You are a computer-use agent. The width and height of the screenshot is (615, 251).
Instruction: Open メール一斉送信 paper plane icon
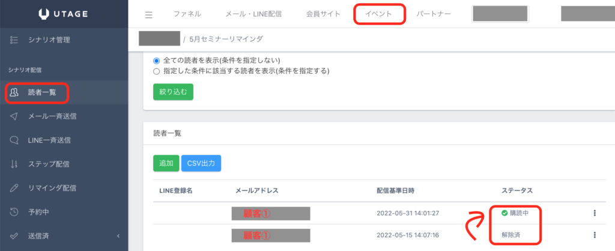[x=14, y=116]
